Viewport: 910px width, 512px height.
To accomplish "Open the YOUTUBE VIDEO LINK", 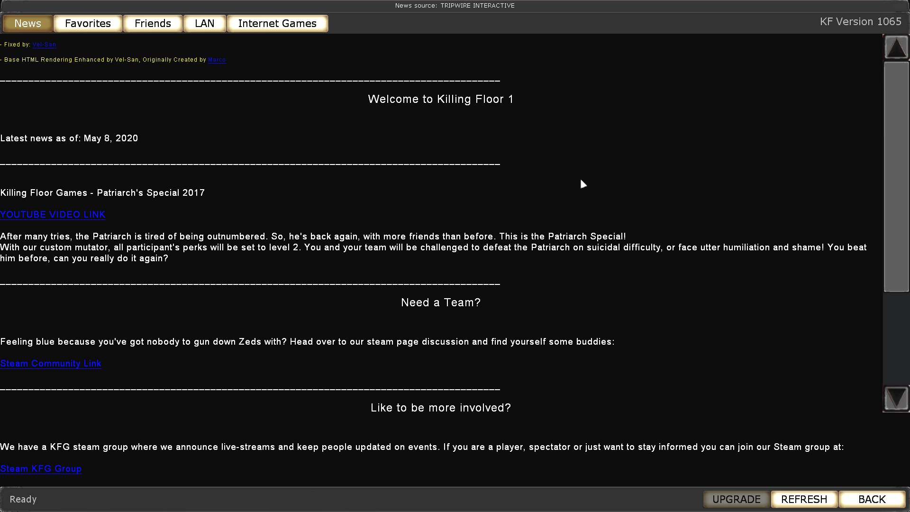I will click(53, 215).
